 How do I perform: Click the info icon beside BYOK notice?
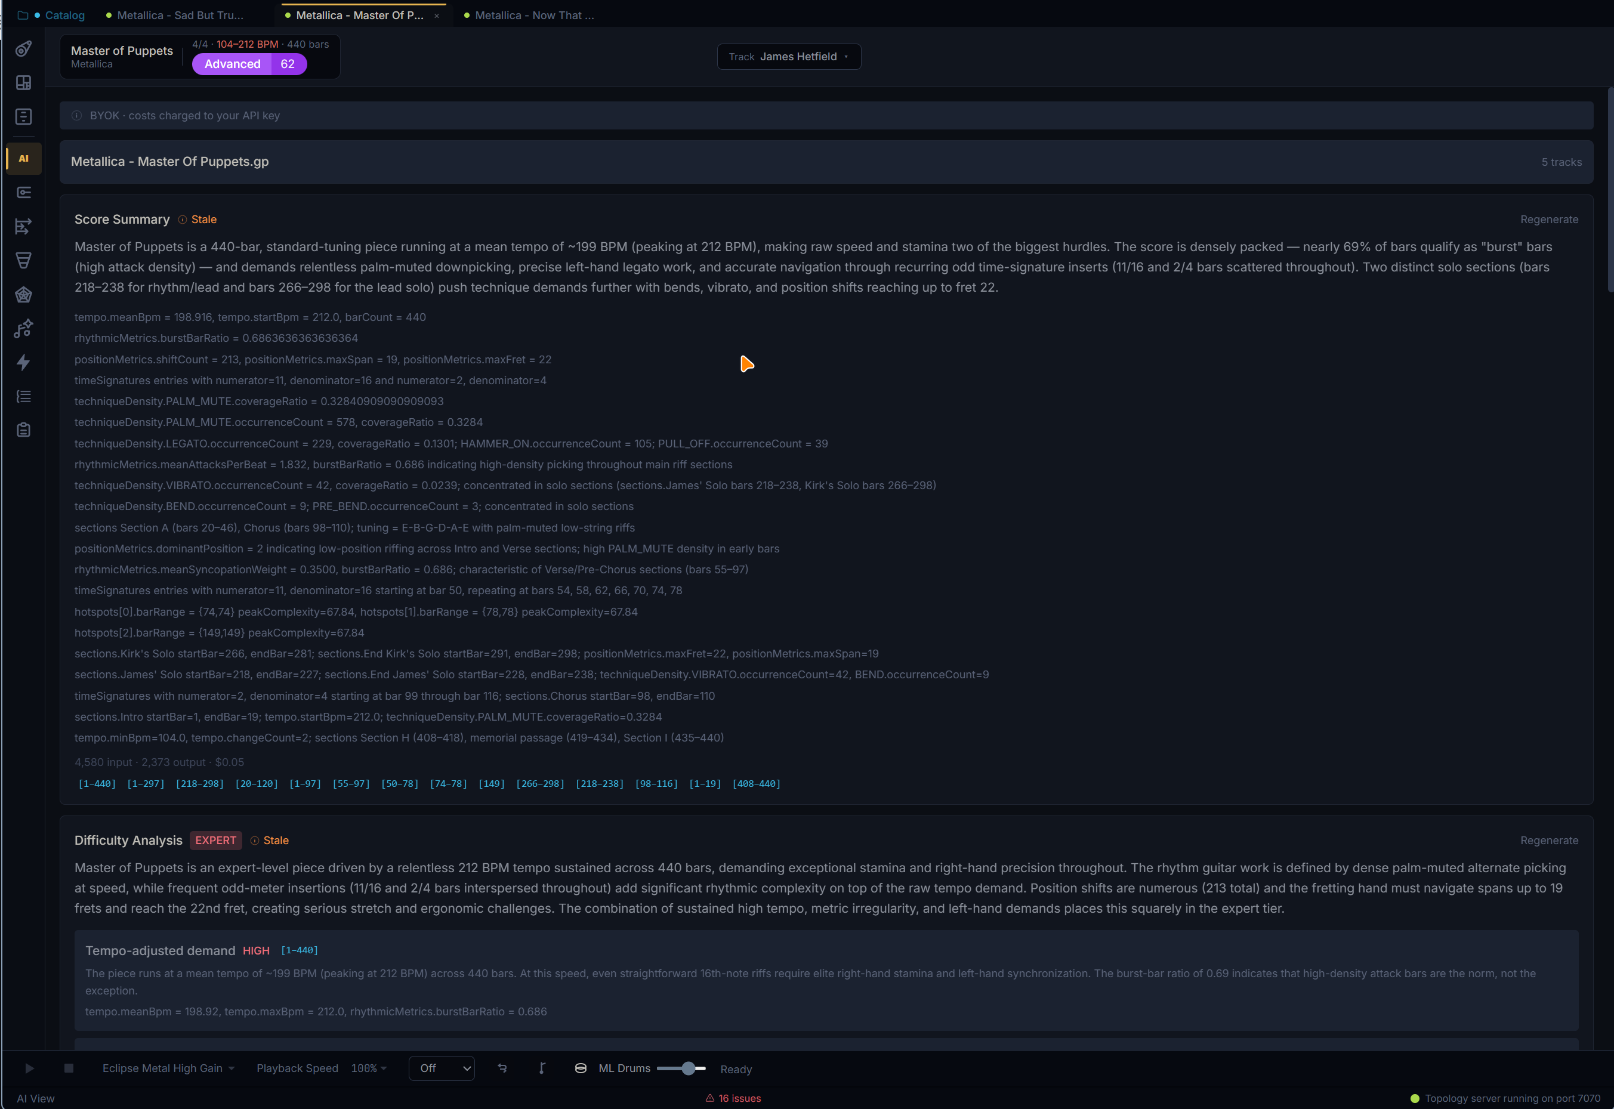(77, 115)
